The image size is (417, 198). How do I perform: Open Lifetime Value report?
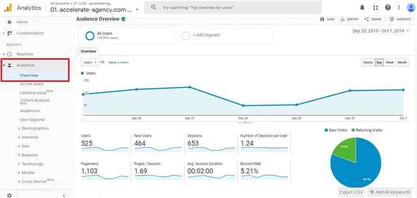pos(33,93)
